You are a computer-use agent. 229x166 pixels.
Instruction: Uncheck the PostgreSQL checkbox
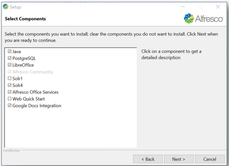click(10, 58)
